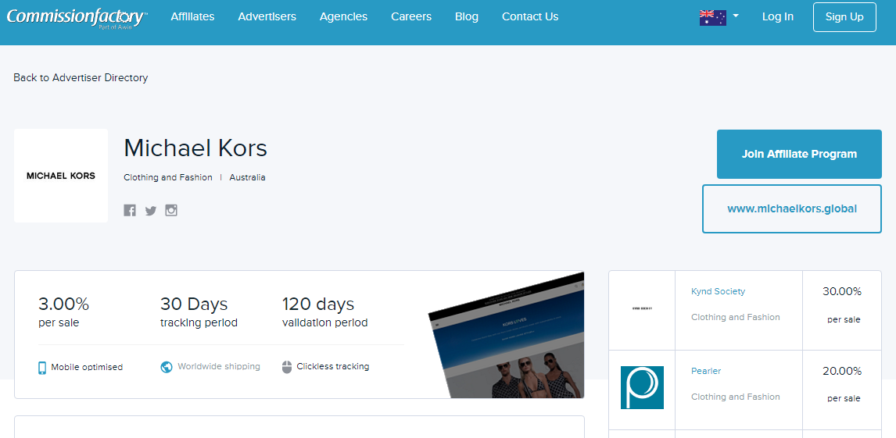Click the Australia region label

pos(247,177)
